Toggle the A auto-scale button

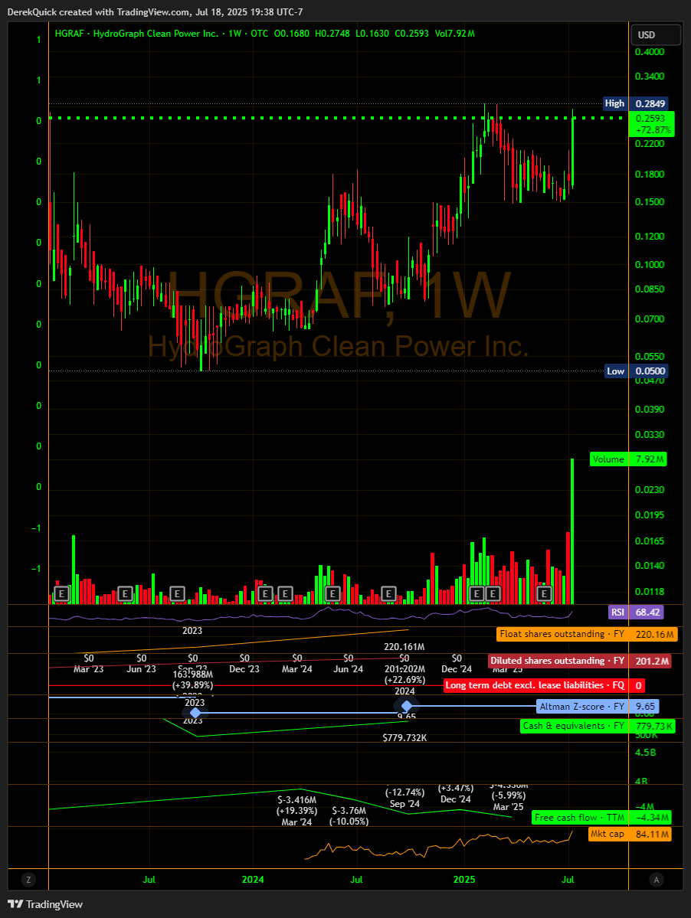pos(657,880)
